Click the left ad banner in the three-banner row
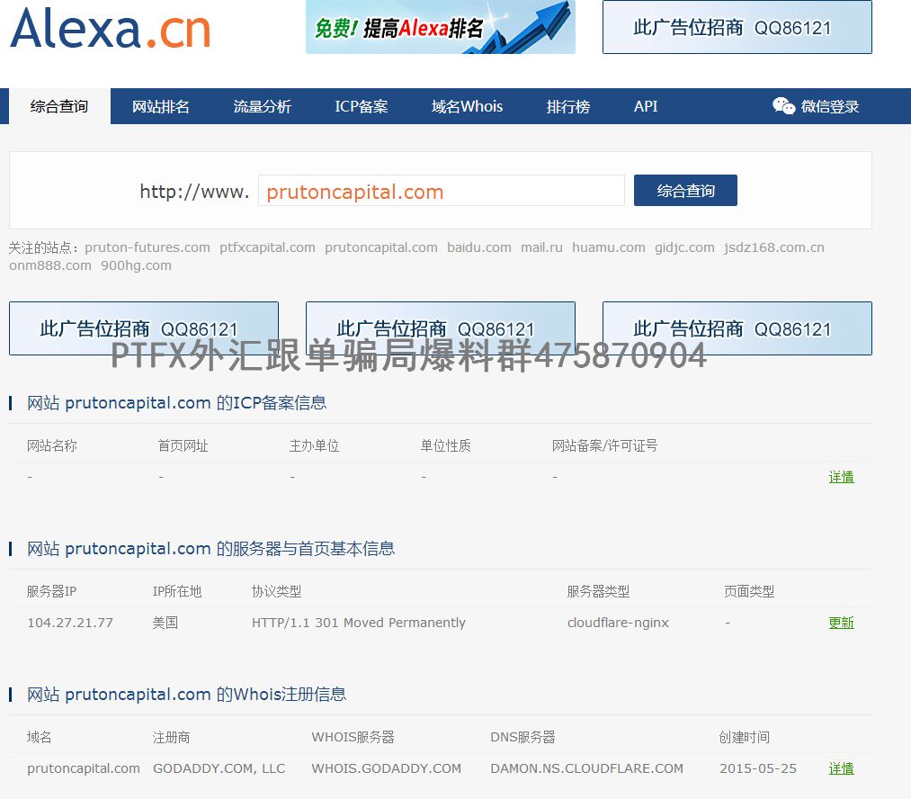This screenshot has width=911, height=799. tap(144, 328)
